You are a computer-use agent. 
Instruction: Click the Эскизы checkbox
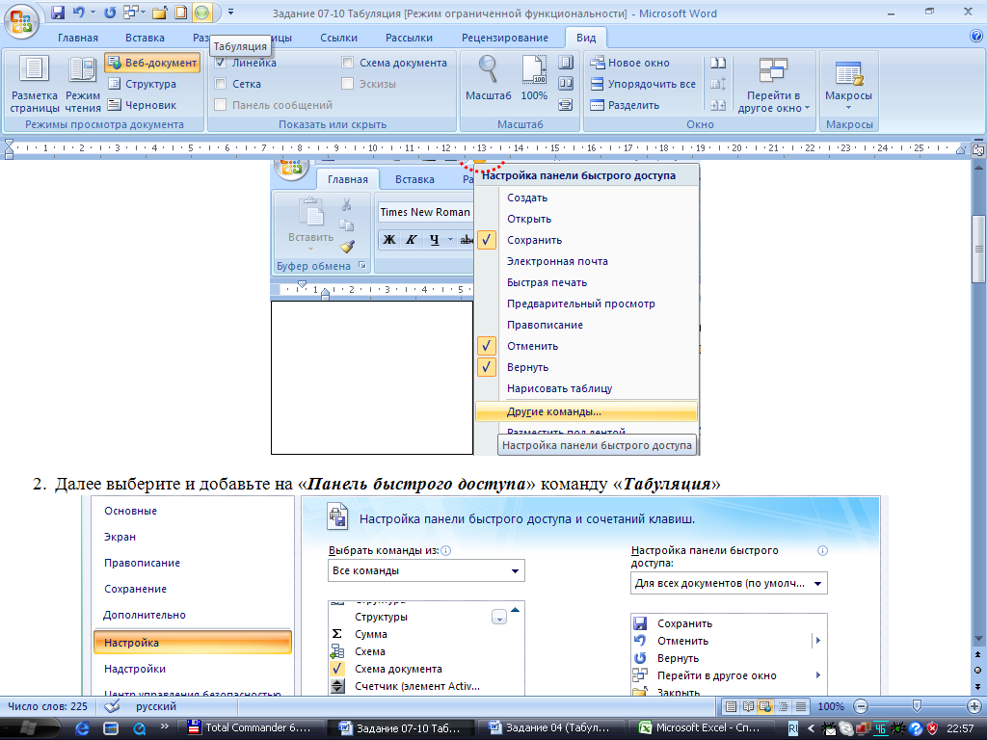(x=347, y=84)
